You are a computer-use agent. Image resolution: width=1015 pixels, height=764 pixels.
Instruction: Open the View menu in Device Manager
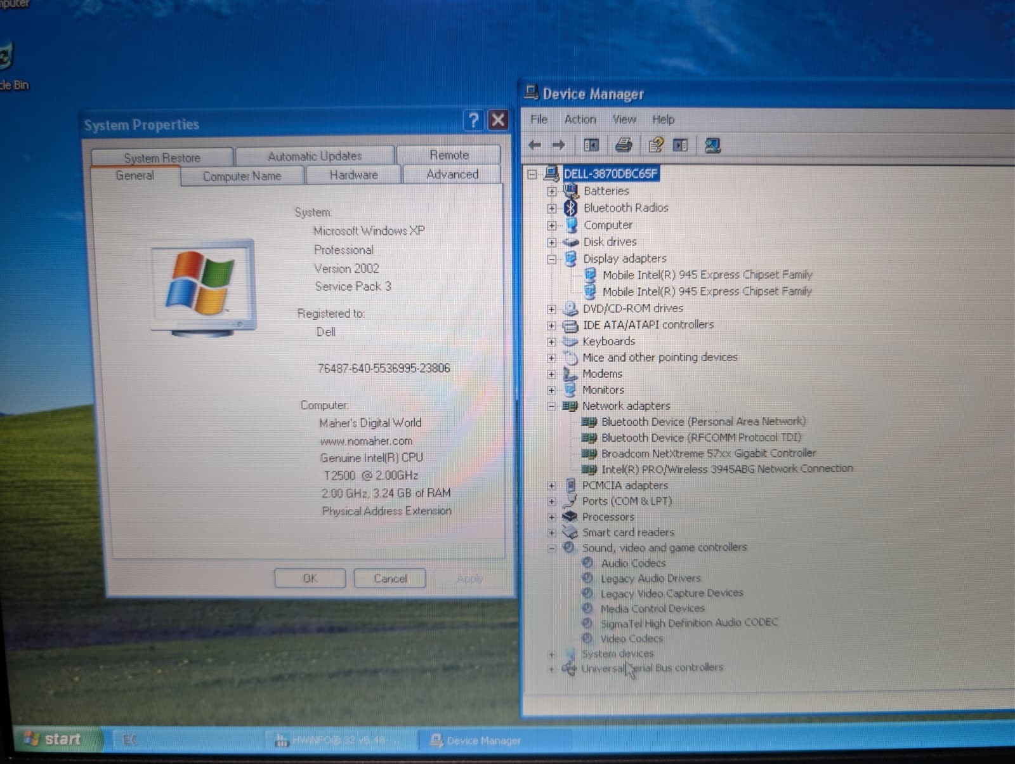pos(624,119)
